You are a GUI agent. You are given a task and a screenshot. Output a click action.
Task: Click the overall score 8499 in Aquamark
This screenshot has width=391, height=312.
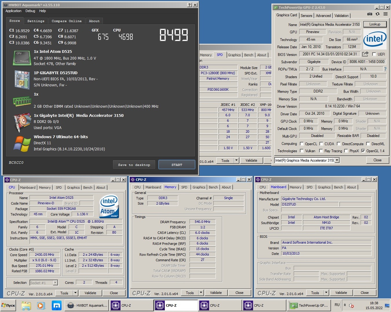pyautogui.click(x=174, y=35)
